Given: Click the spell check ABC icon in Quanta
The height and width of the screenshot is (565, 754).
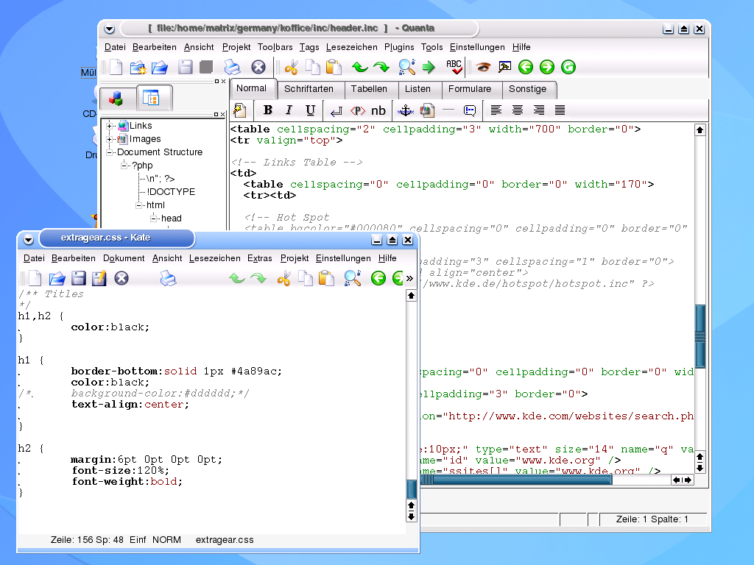Looking at the screenshot, I should pos(454,67).
